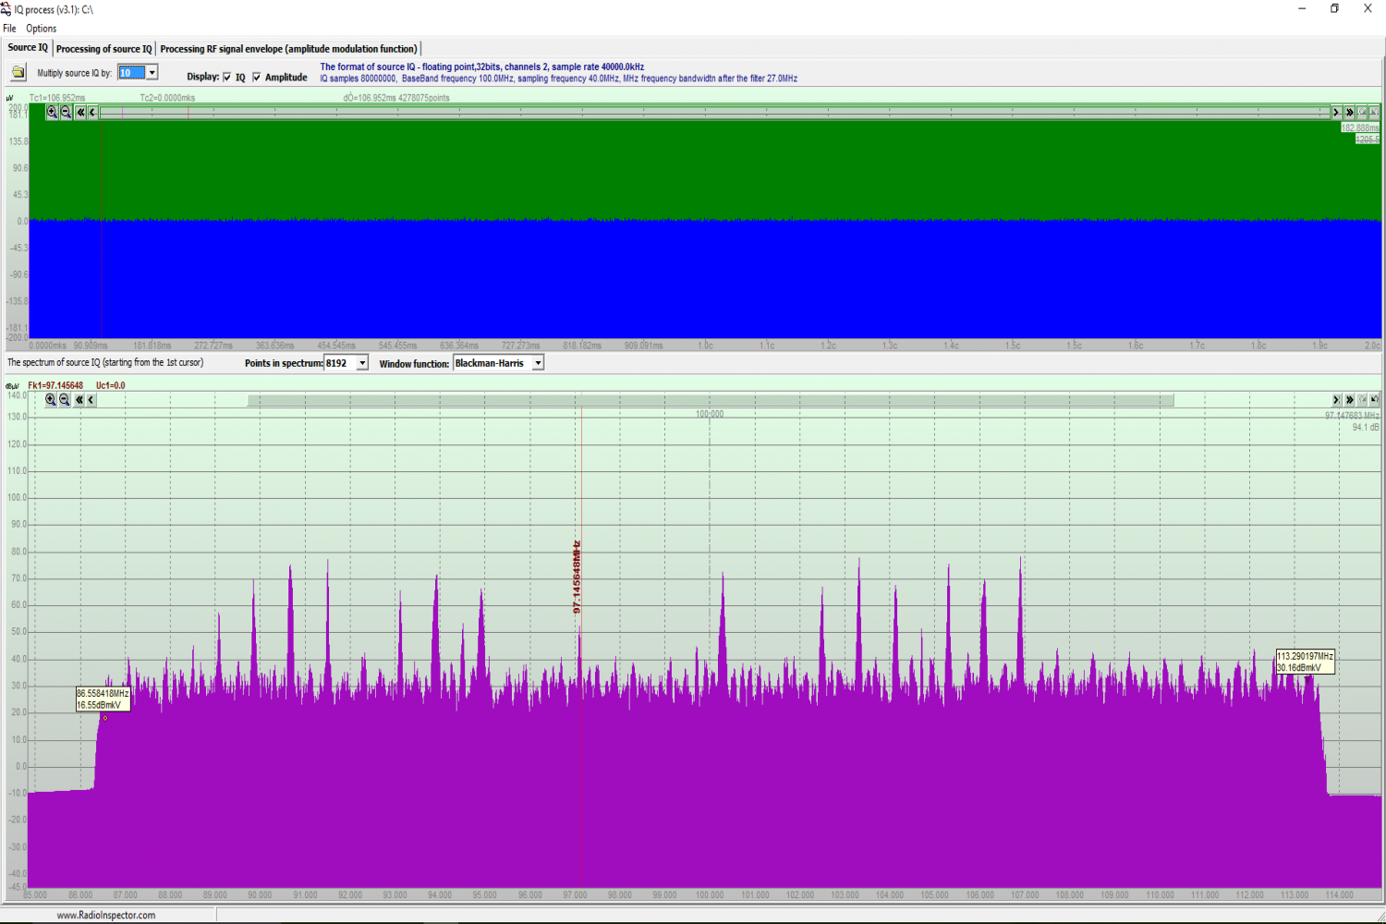Zoom out on the IQ time waveform
The width and height of the screenshot is (1386, 924).
point(66,112)
